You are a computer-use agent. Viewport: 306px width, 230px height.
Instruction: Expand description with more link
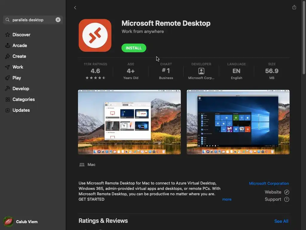(x=227, y=199)
